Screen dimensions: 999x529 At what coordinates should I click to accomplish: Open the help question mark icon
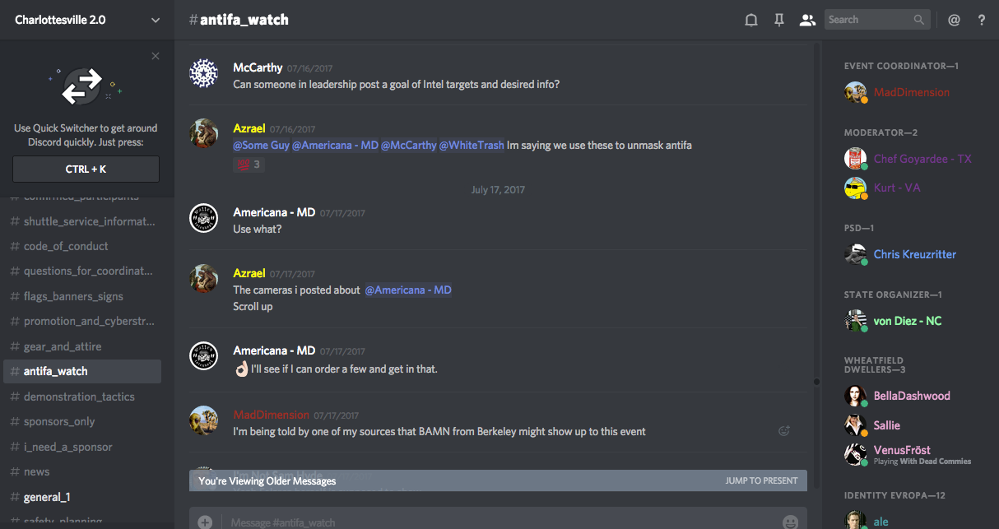point(982,20)
